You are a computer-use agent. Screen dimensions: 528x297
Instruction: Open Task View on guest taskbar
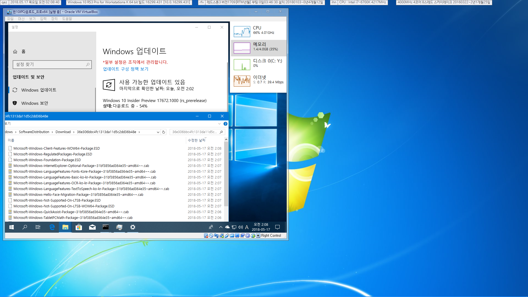(x=38, y=227)
